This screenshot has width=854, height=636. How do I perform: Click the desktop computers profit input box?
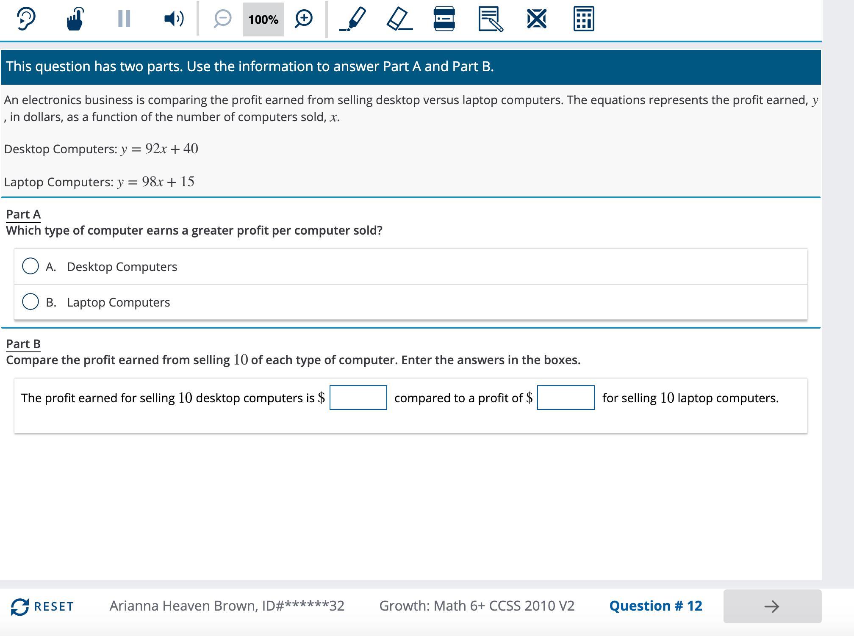[358, 398]
